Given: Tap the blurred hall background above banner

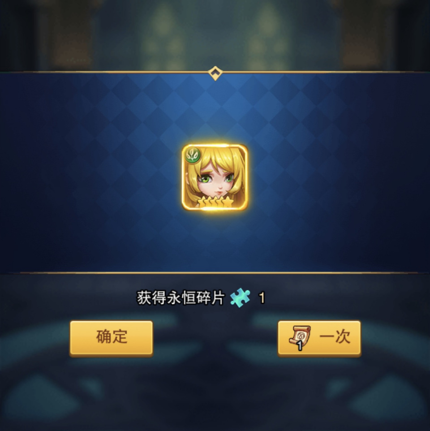Looking at the screenshot, I should (215, 34).
